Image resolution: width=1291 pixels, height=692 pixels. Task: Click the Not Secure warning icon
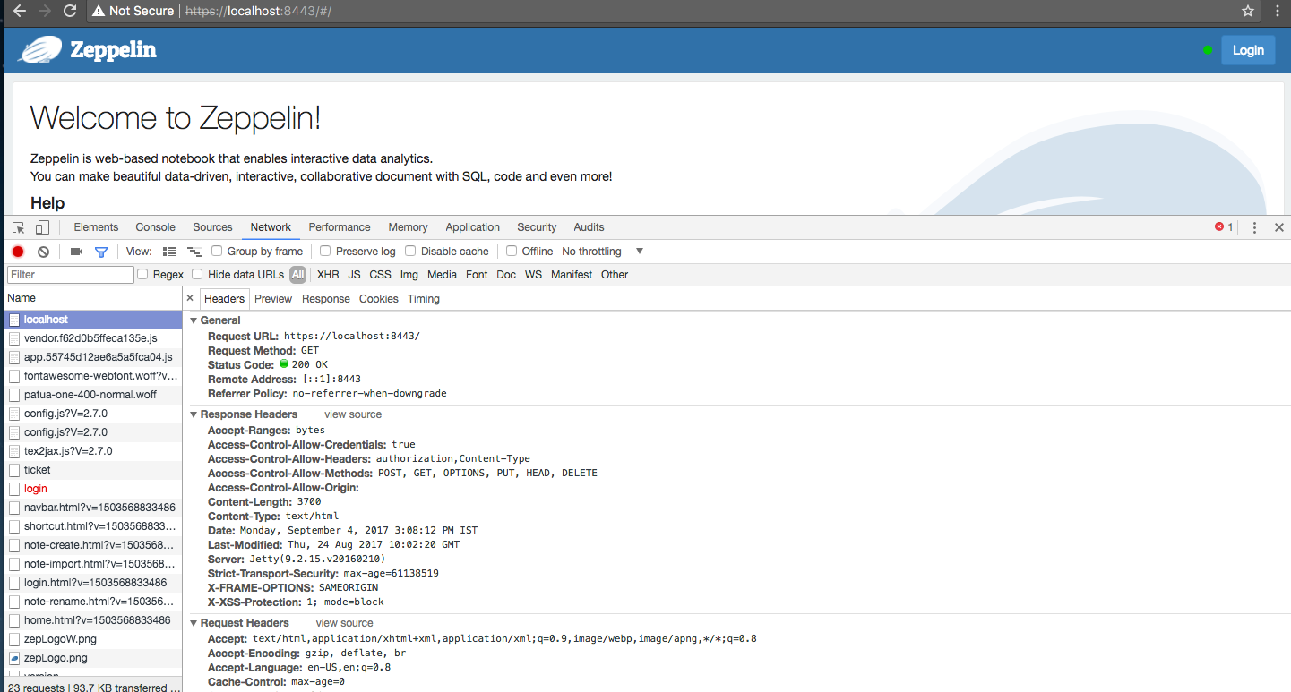point(98,12)
